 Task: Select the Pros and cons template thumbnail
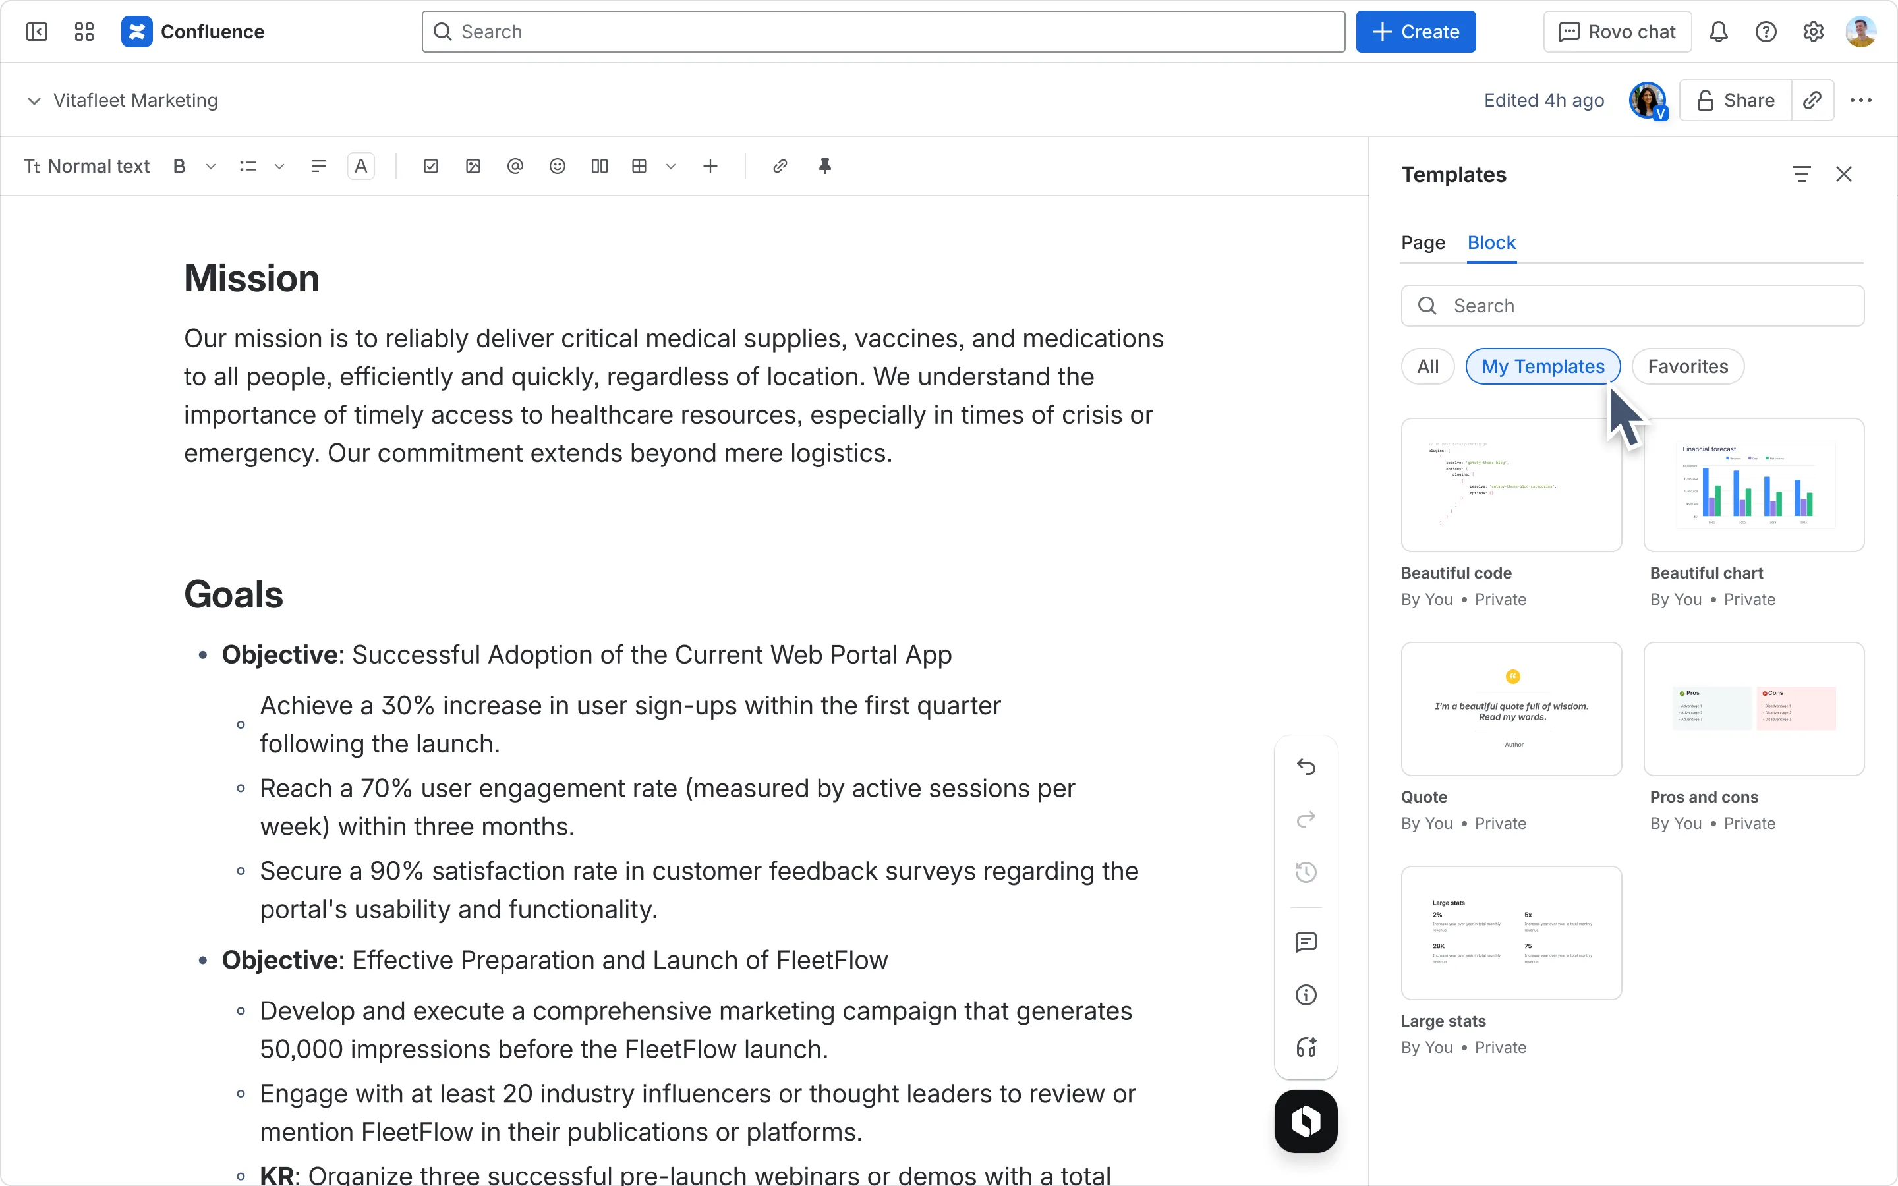pos(1754,709)
